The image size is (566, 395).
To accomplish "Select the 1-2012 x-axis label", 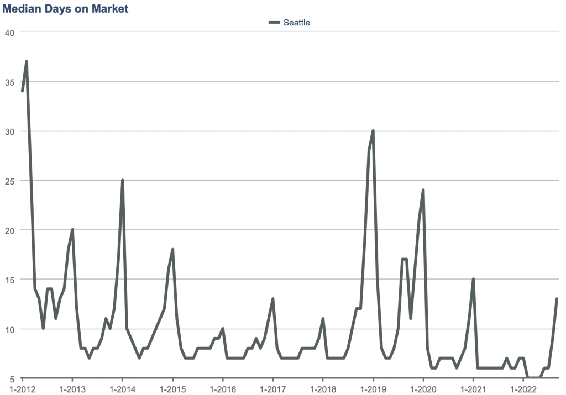I will pyautogui.click(x=22, y=388).
